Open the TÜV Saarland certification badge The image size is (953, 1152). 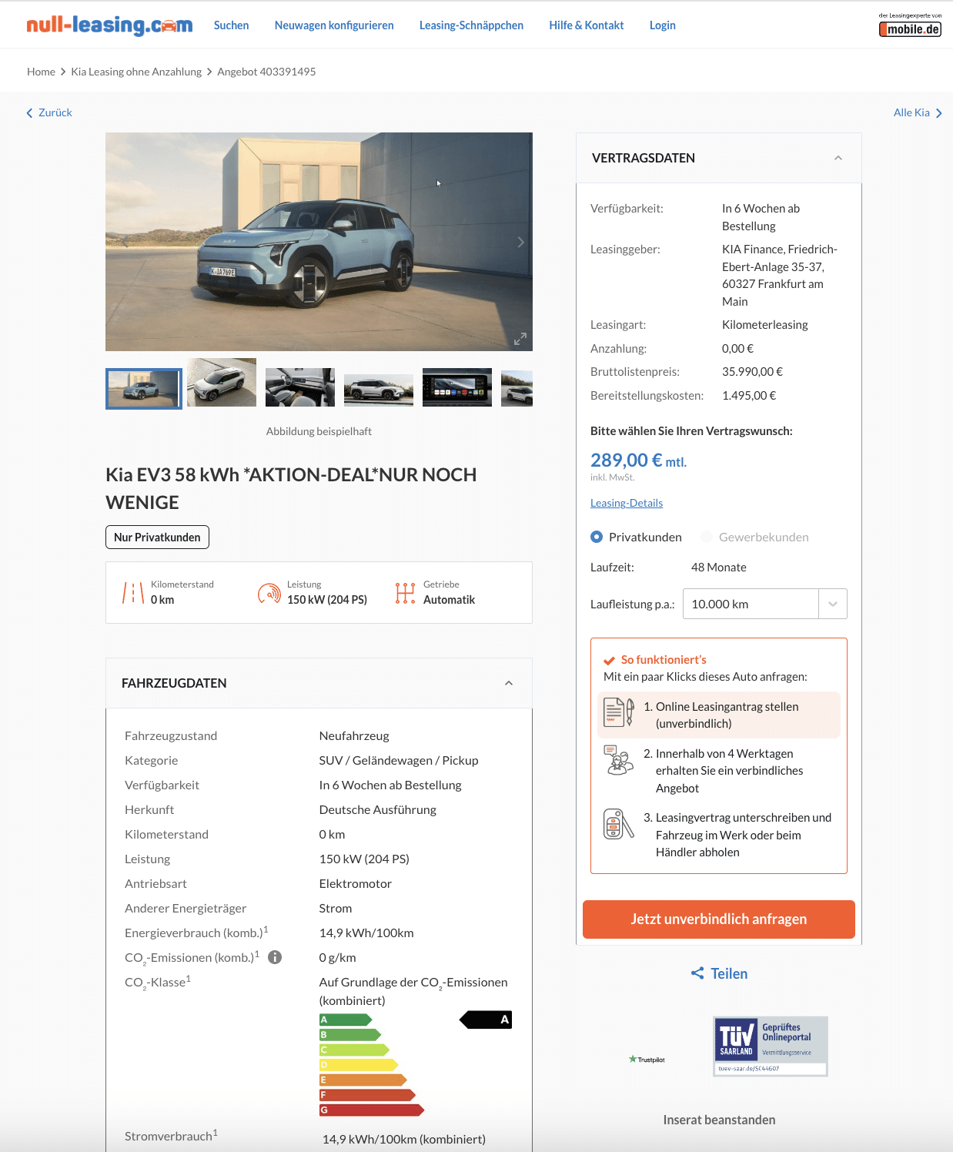[x=771, y=1046]
